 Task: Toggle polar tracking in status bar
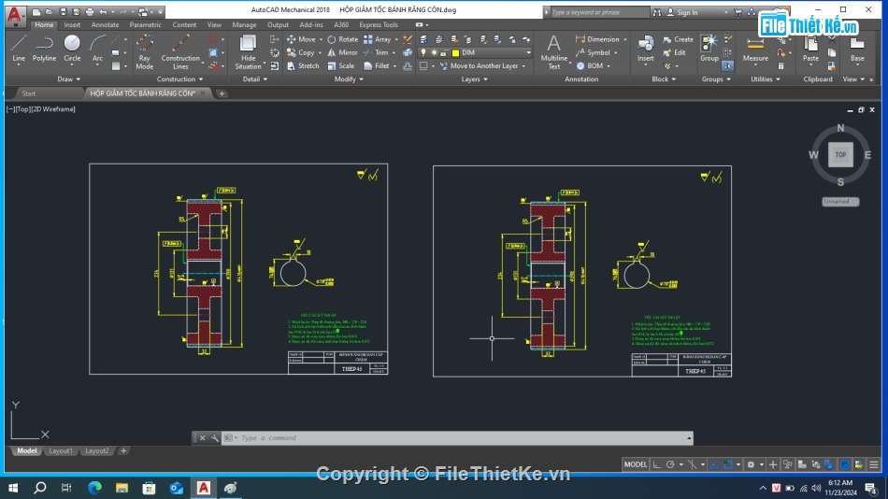point(670,464)
